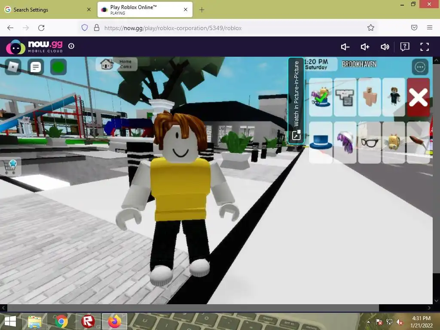Image resolution: width=440 pixels, height=330 pixels.
Task: Choose the purple and white hair accessory
Action: coord(345,143)
